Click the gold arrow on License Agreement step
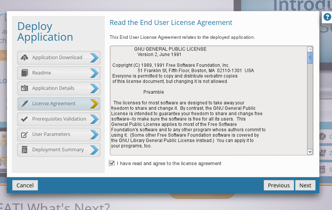The width and height of the screenshot is (332, 210). coord(94,104)
